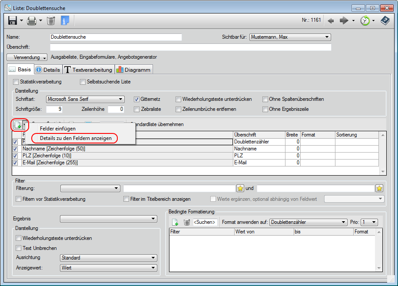This screenshot has height=286, width=398.
Task: Click the Print icon in the toolbar
Action: coord(31,20)
